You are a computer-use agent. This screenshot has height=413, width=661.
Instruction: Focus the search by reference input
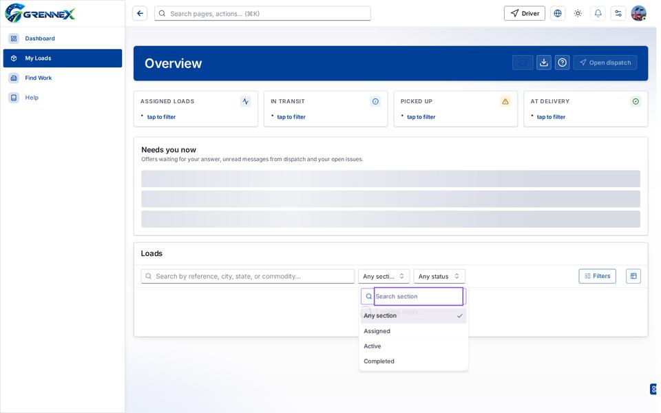248,277
